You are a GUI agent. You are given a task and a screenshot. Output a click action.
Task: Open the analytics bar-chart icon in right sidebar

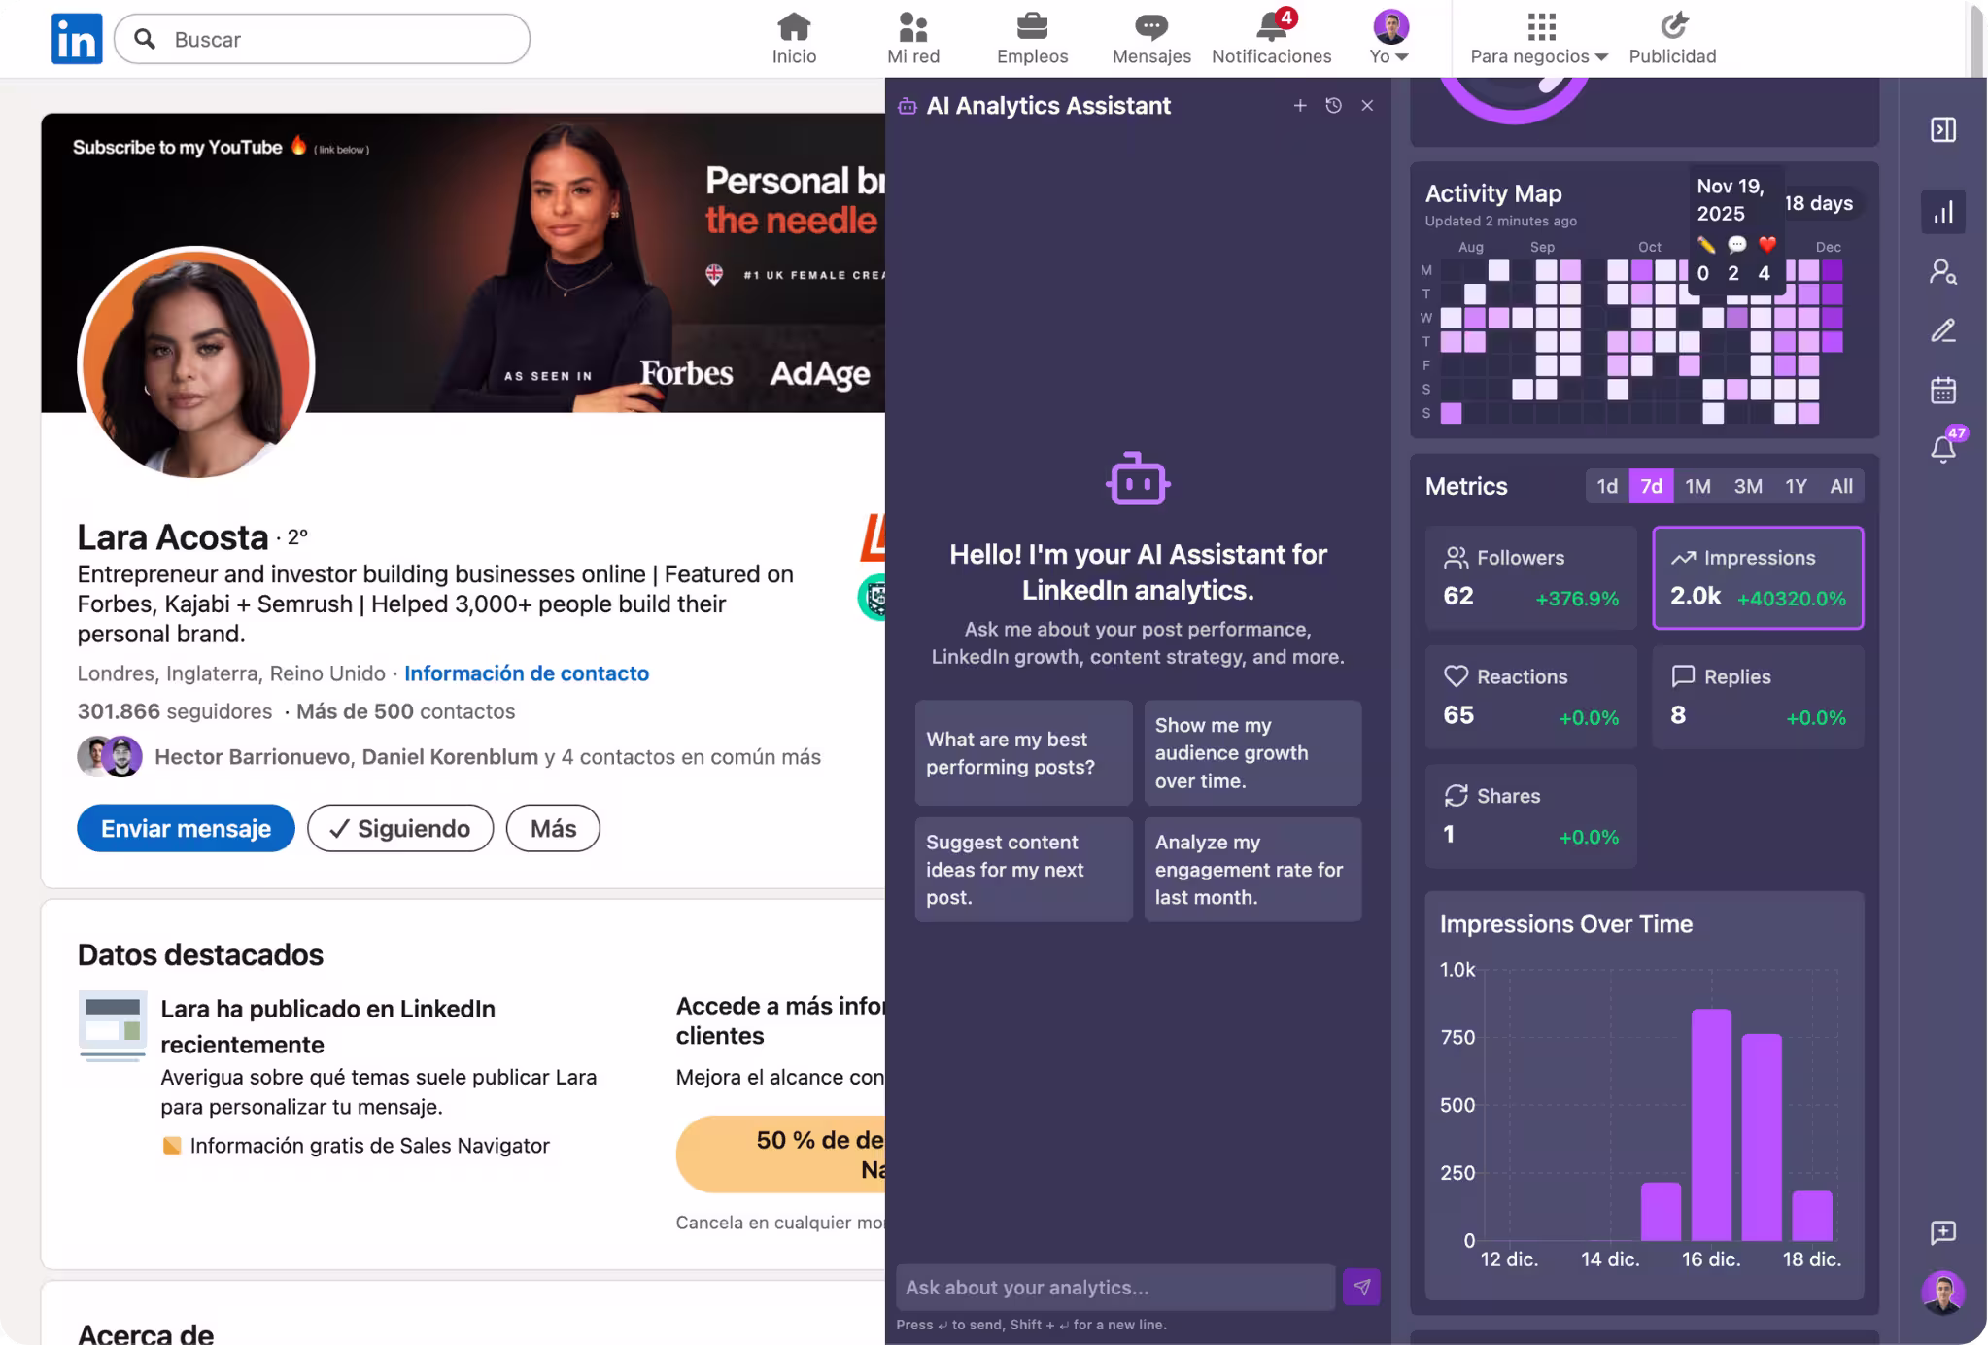pyautogui.click(x=1943, y=211)
